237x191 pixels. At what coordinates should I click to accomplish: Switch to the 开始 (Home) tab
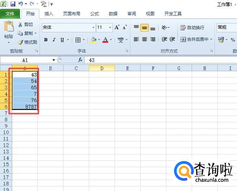pos(30,14)
